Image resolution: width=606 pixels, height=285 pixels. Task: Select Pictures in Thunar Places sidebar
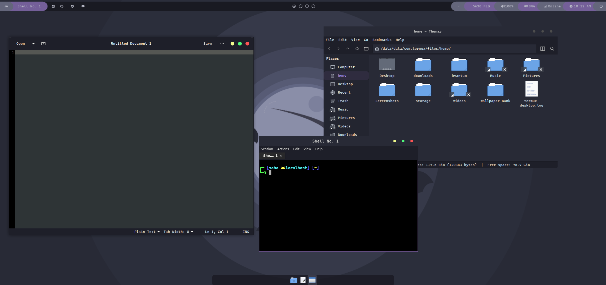pos(346,118)
